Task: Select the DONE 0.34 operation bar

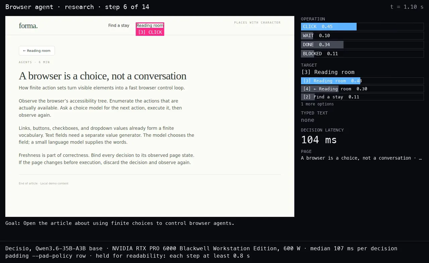Action: coord(362,45)
